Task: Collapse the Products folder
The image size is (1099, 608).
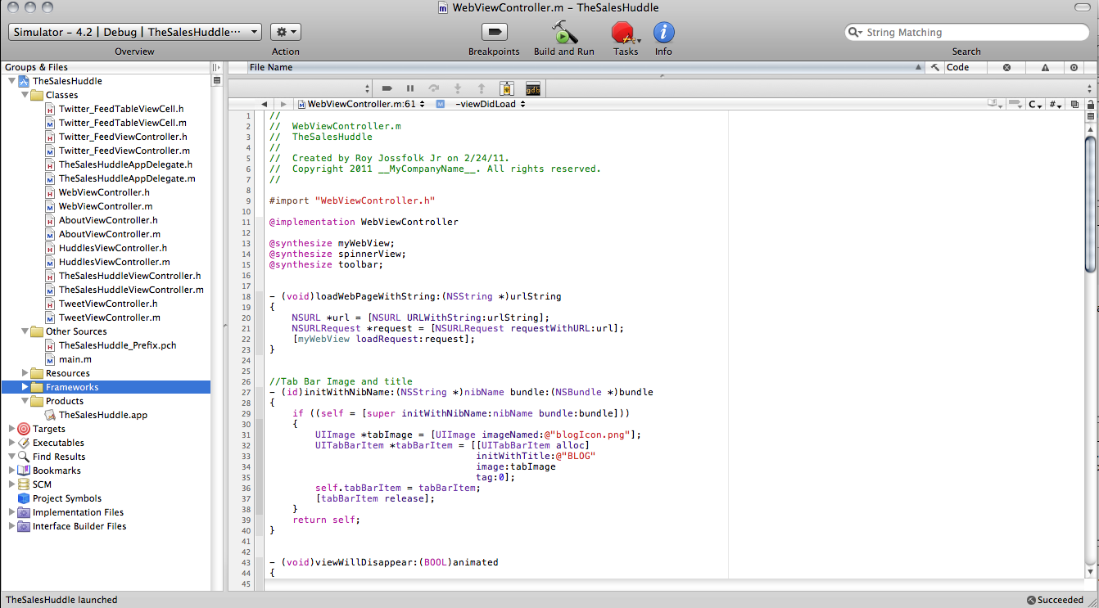Action: (25, 401)
